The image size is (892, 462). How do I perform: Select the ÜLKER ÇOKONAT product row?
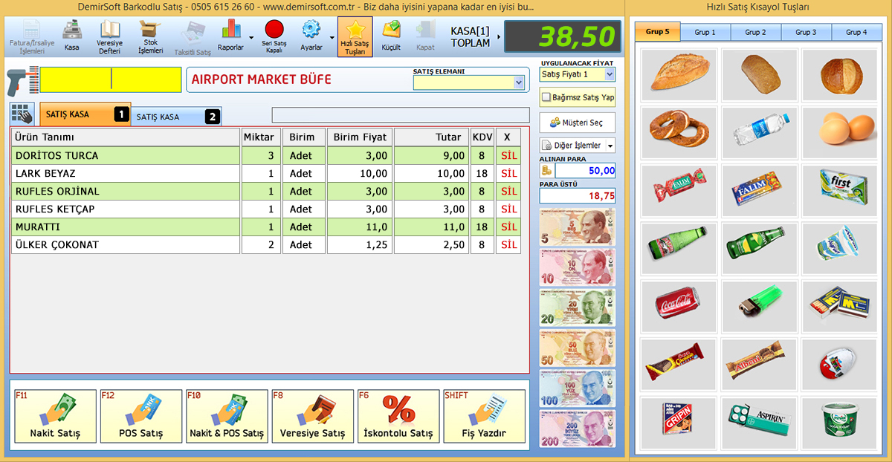(x=266, y=245)
